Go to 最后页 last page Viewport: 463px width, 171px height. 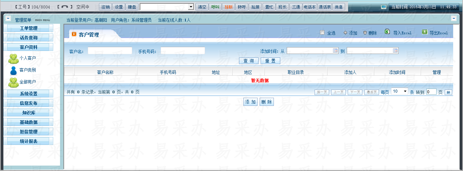(x=371, y=92)
